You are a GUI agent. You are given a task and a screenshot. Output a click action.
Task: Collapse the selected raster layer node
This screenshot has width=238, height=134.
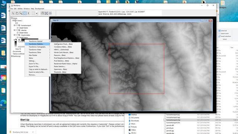pyautogui.click(x=15, y=40)
